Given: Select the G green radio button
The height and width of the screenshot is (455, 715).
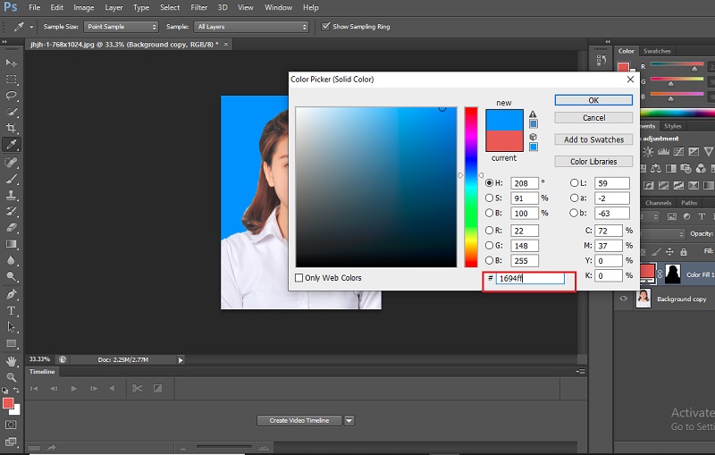Looking at the screenshot, I should tap(489, 245).
